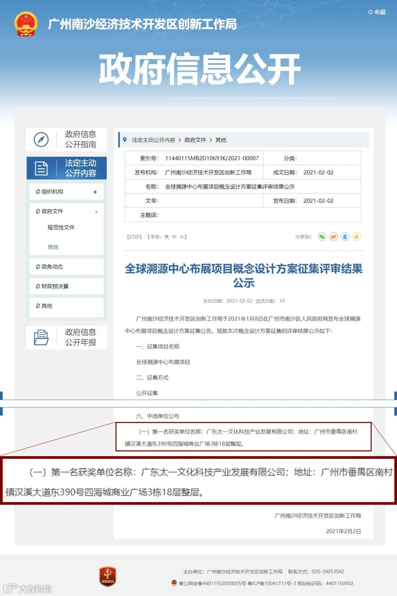This screenshot has height=596, width=397.
Task: Select 规范性文件 in sidebar
Action: pyautogui.click(x=61, y=227)
